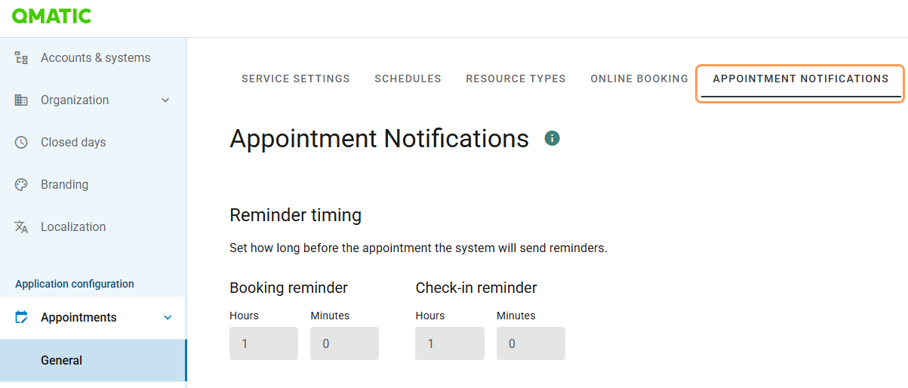Focus the Check-in reminder Minutes field
Image resolution: width=908 pixels, height=388 pixels.
click(x=531, y=343)
